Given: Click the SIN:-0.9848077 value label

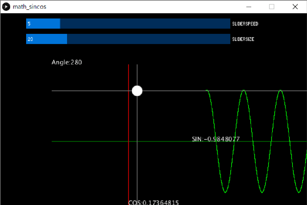Looking at the screenshot, I should (215, 139).
